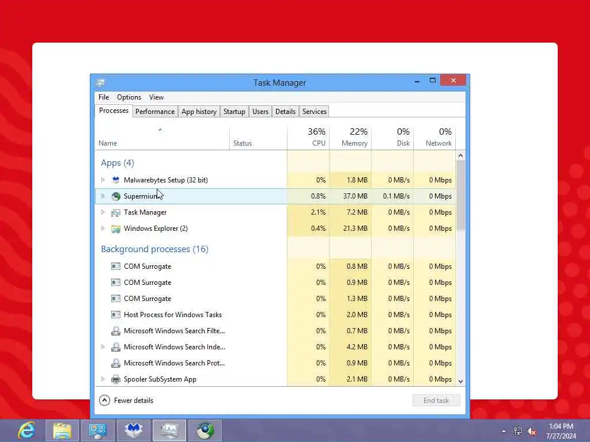Click Malwarebytes Setup memory value 1.8 MB

tap(357, 180)
